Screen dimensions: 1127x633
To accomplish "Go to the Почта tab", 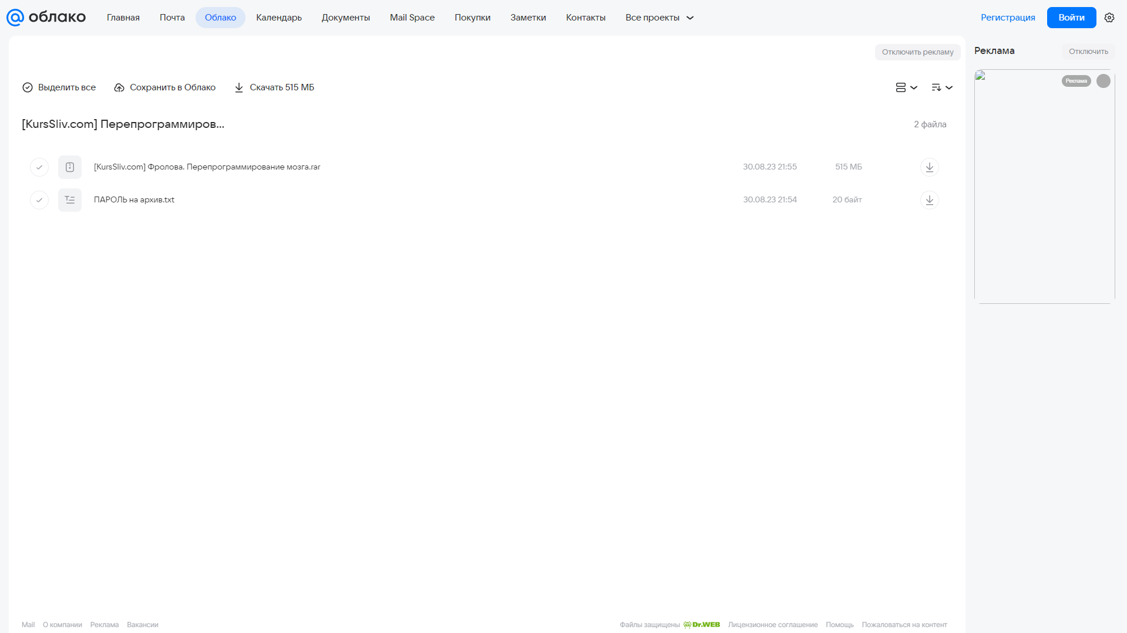I will coord(172,18).
